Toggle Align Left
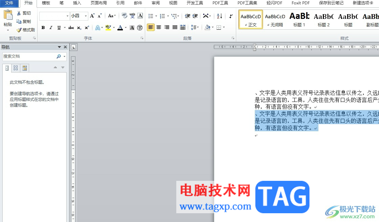379x222 pixels. click(x=151, y=27)
